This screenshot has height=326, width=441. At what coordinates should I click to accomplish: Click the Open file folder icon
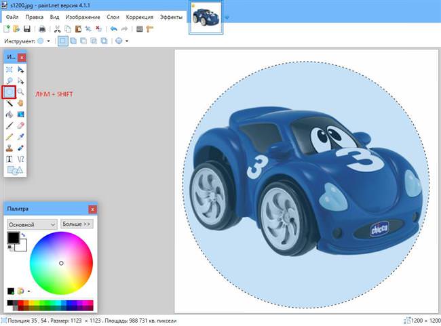click(16, 28)
